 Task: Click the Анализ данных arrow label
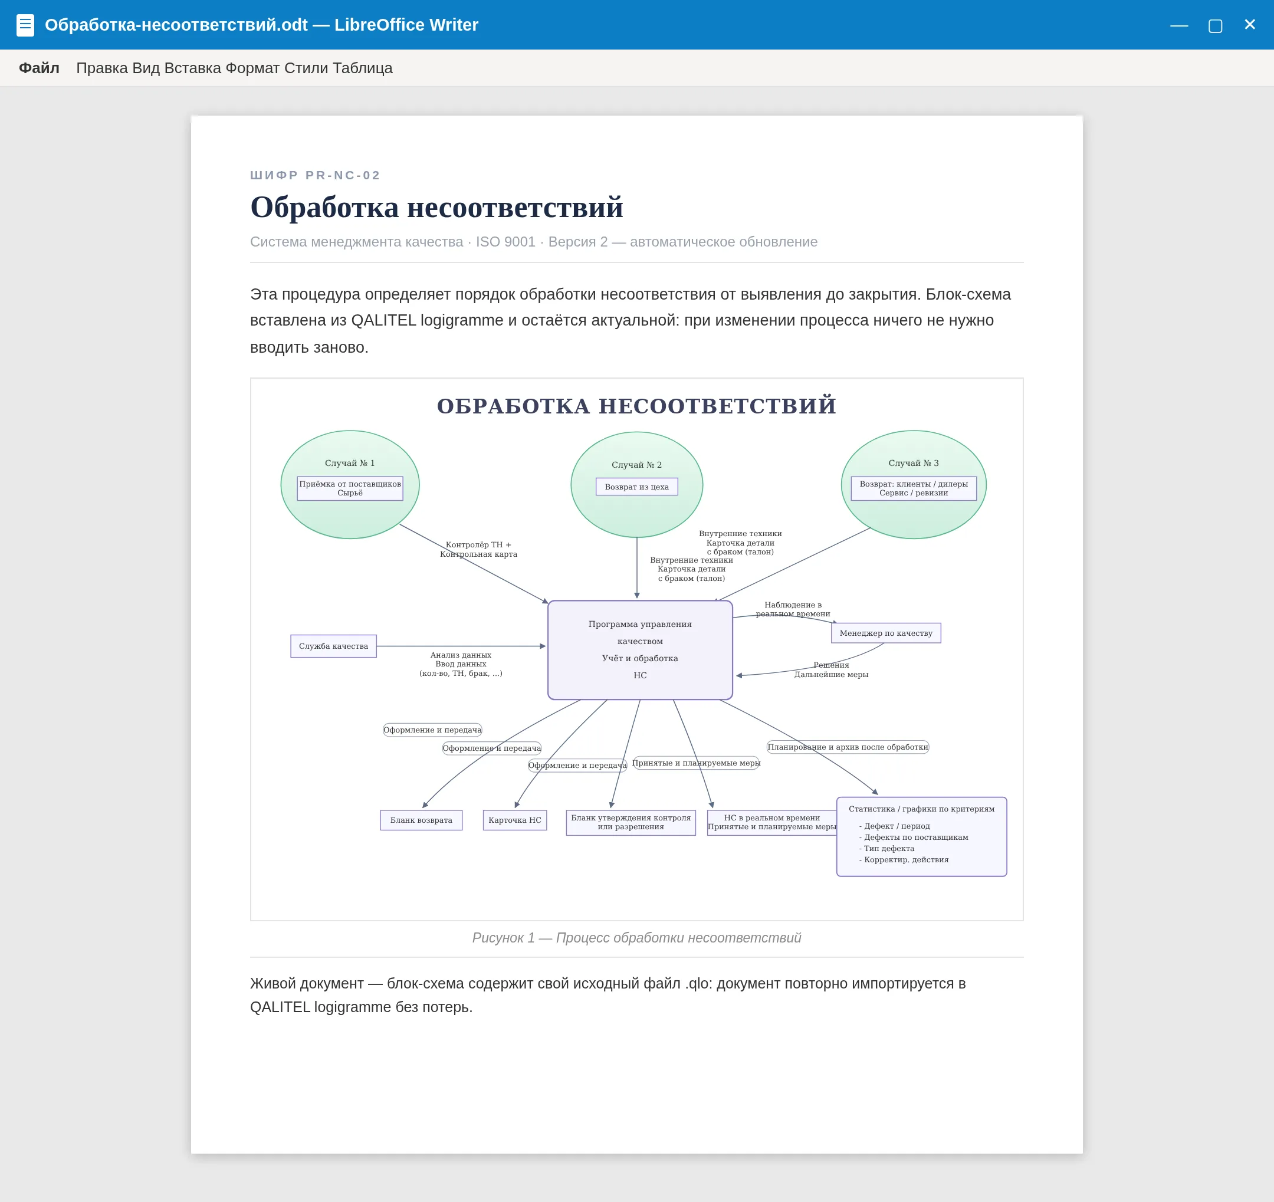(461, 664)
